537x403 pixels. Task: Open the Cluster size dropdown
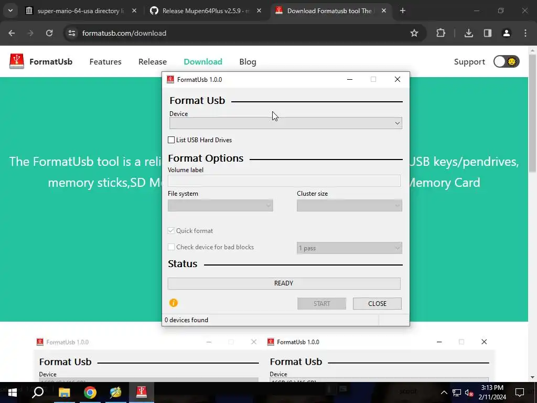tap(349, 206)
